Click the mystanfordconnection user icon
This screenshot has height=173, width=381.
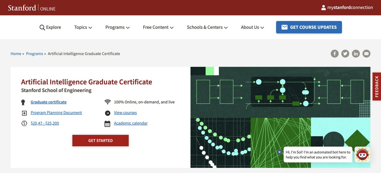[324, 8]
